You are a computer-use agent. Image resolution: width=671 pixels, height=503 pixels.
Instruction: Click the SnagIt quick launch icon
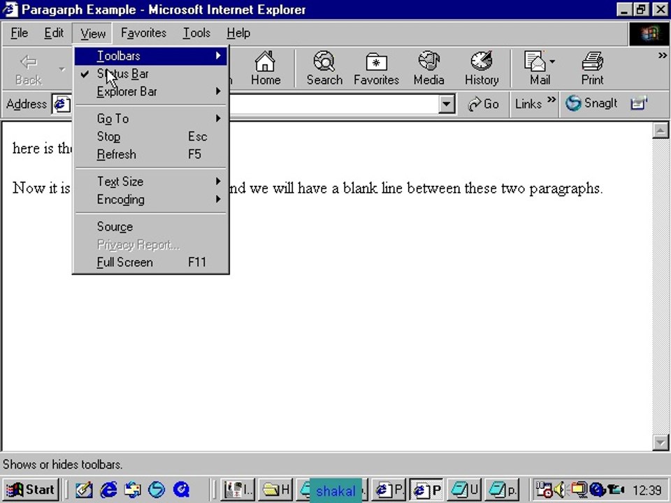157,489
